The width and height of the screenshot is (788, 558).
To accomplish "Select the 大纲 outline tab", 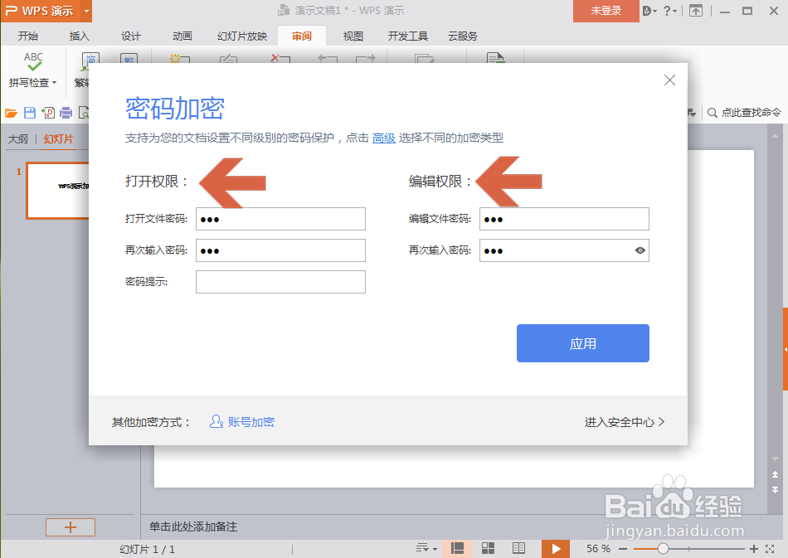I will point(17,138).
